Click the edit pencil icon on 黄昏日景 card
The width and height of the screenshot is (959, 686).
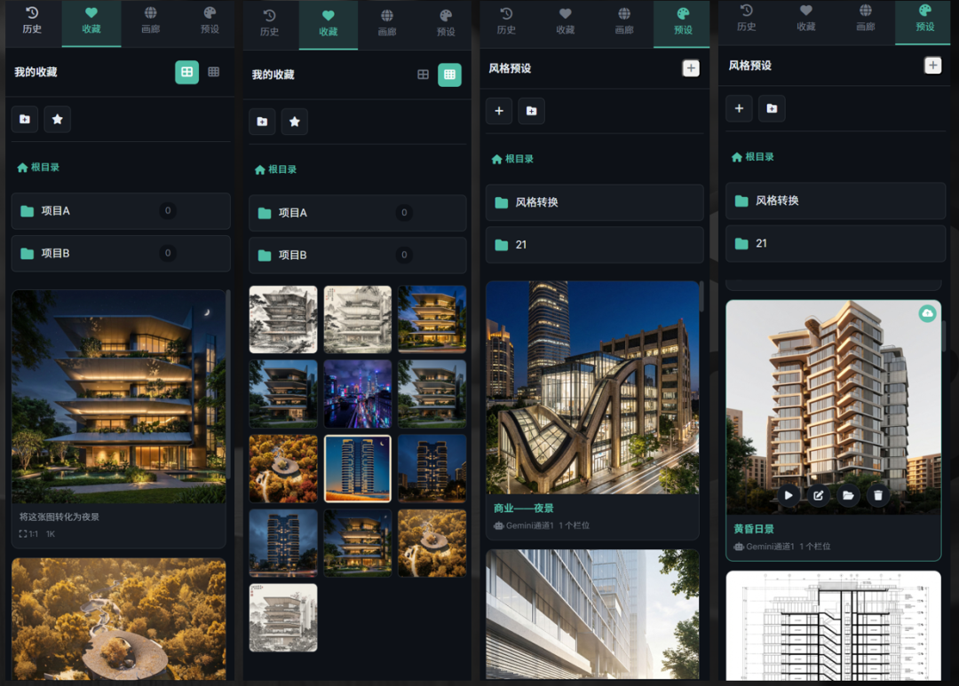click(x=819, y=495)
